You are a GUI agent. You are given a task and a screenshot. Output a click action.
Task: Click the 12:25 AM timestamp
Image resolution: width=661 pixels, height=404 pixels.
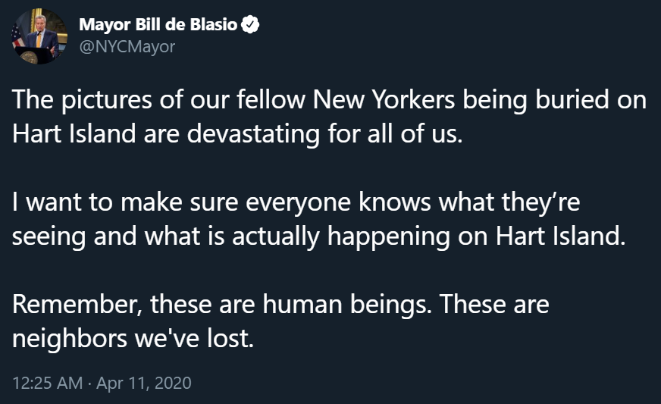click(47, 383)
